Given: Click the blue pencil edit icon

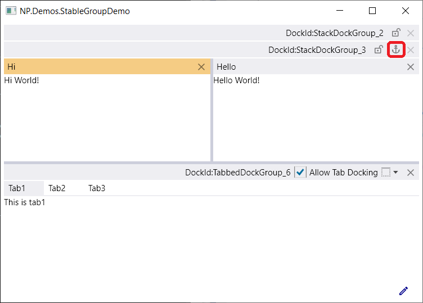Looking at the screenshot, I should coord(403,291).
